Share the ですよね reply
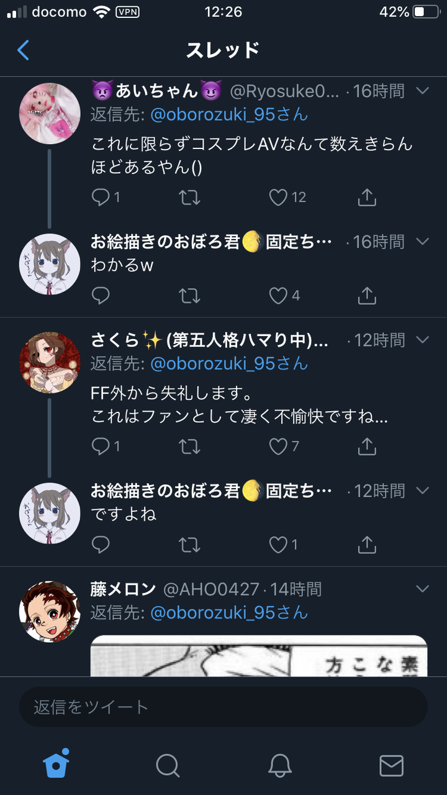The height and width of the screenshot is (795, 447). pos(367,545)
